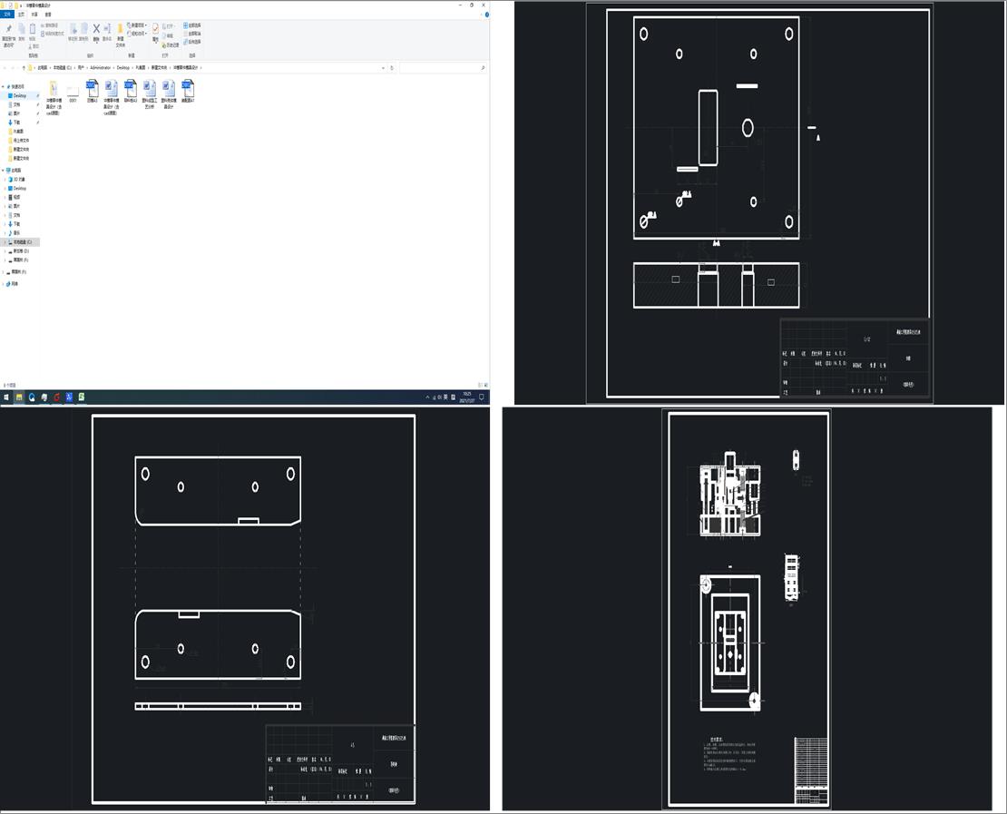Click the blue AutoCAD taskbar icon
The height and width of the screenshot is (814, 1007).
pyautogui.click(x=69, y=397)
